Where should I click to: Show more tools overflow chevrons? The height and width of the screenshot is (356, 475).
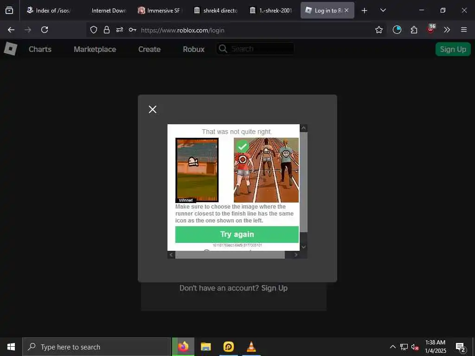click(x=447, y=30)
